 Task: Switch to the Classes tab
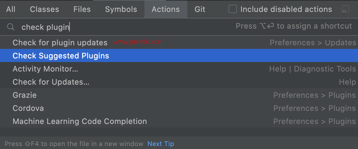44,9
